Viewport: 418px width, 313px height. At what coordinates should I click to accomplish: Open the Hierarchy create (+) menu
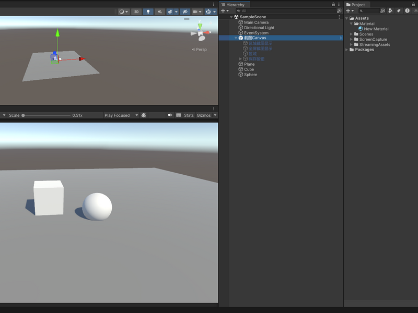point(225,11)
